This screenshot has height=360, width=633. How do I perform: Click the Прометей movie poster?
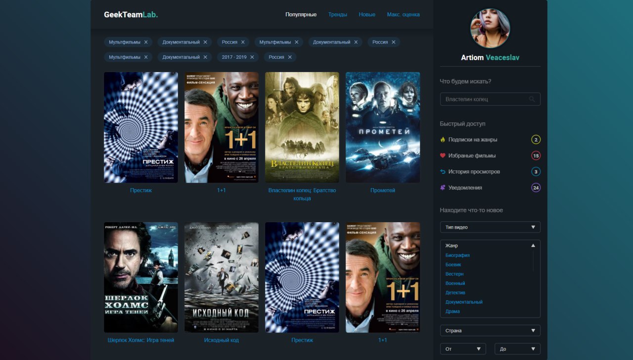(383, 127)
